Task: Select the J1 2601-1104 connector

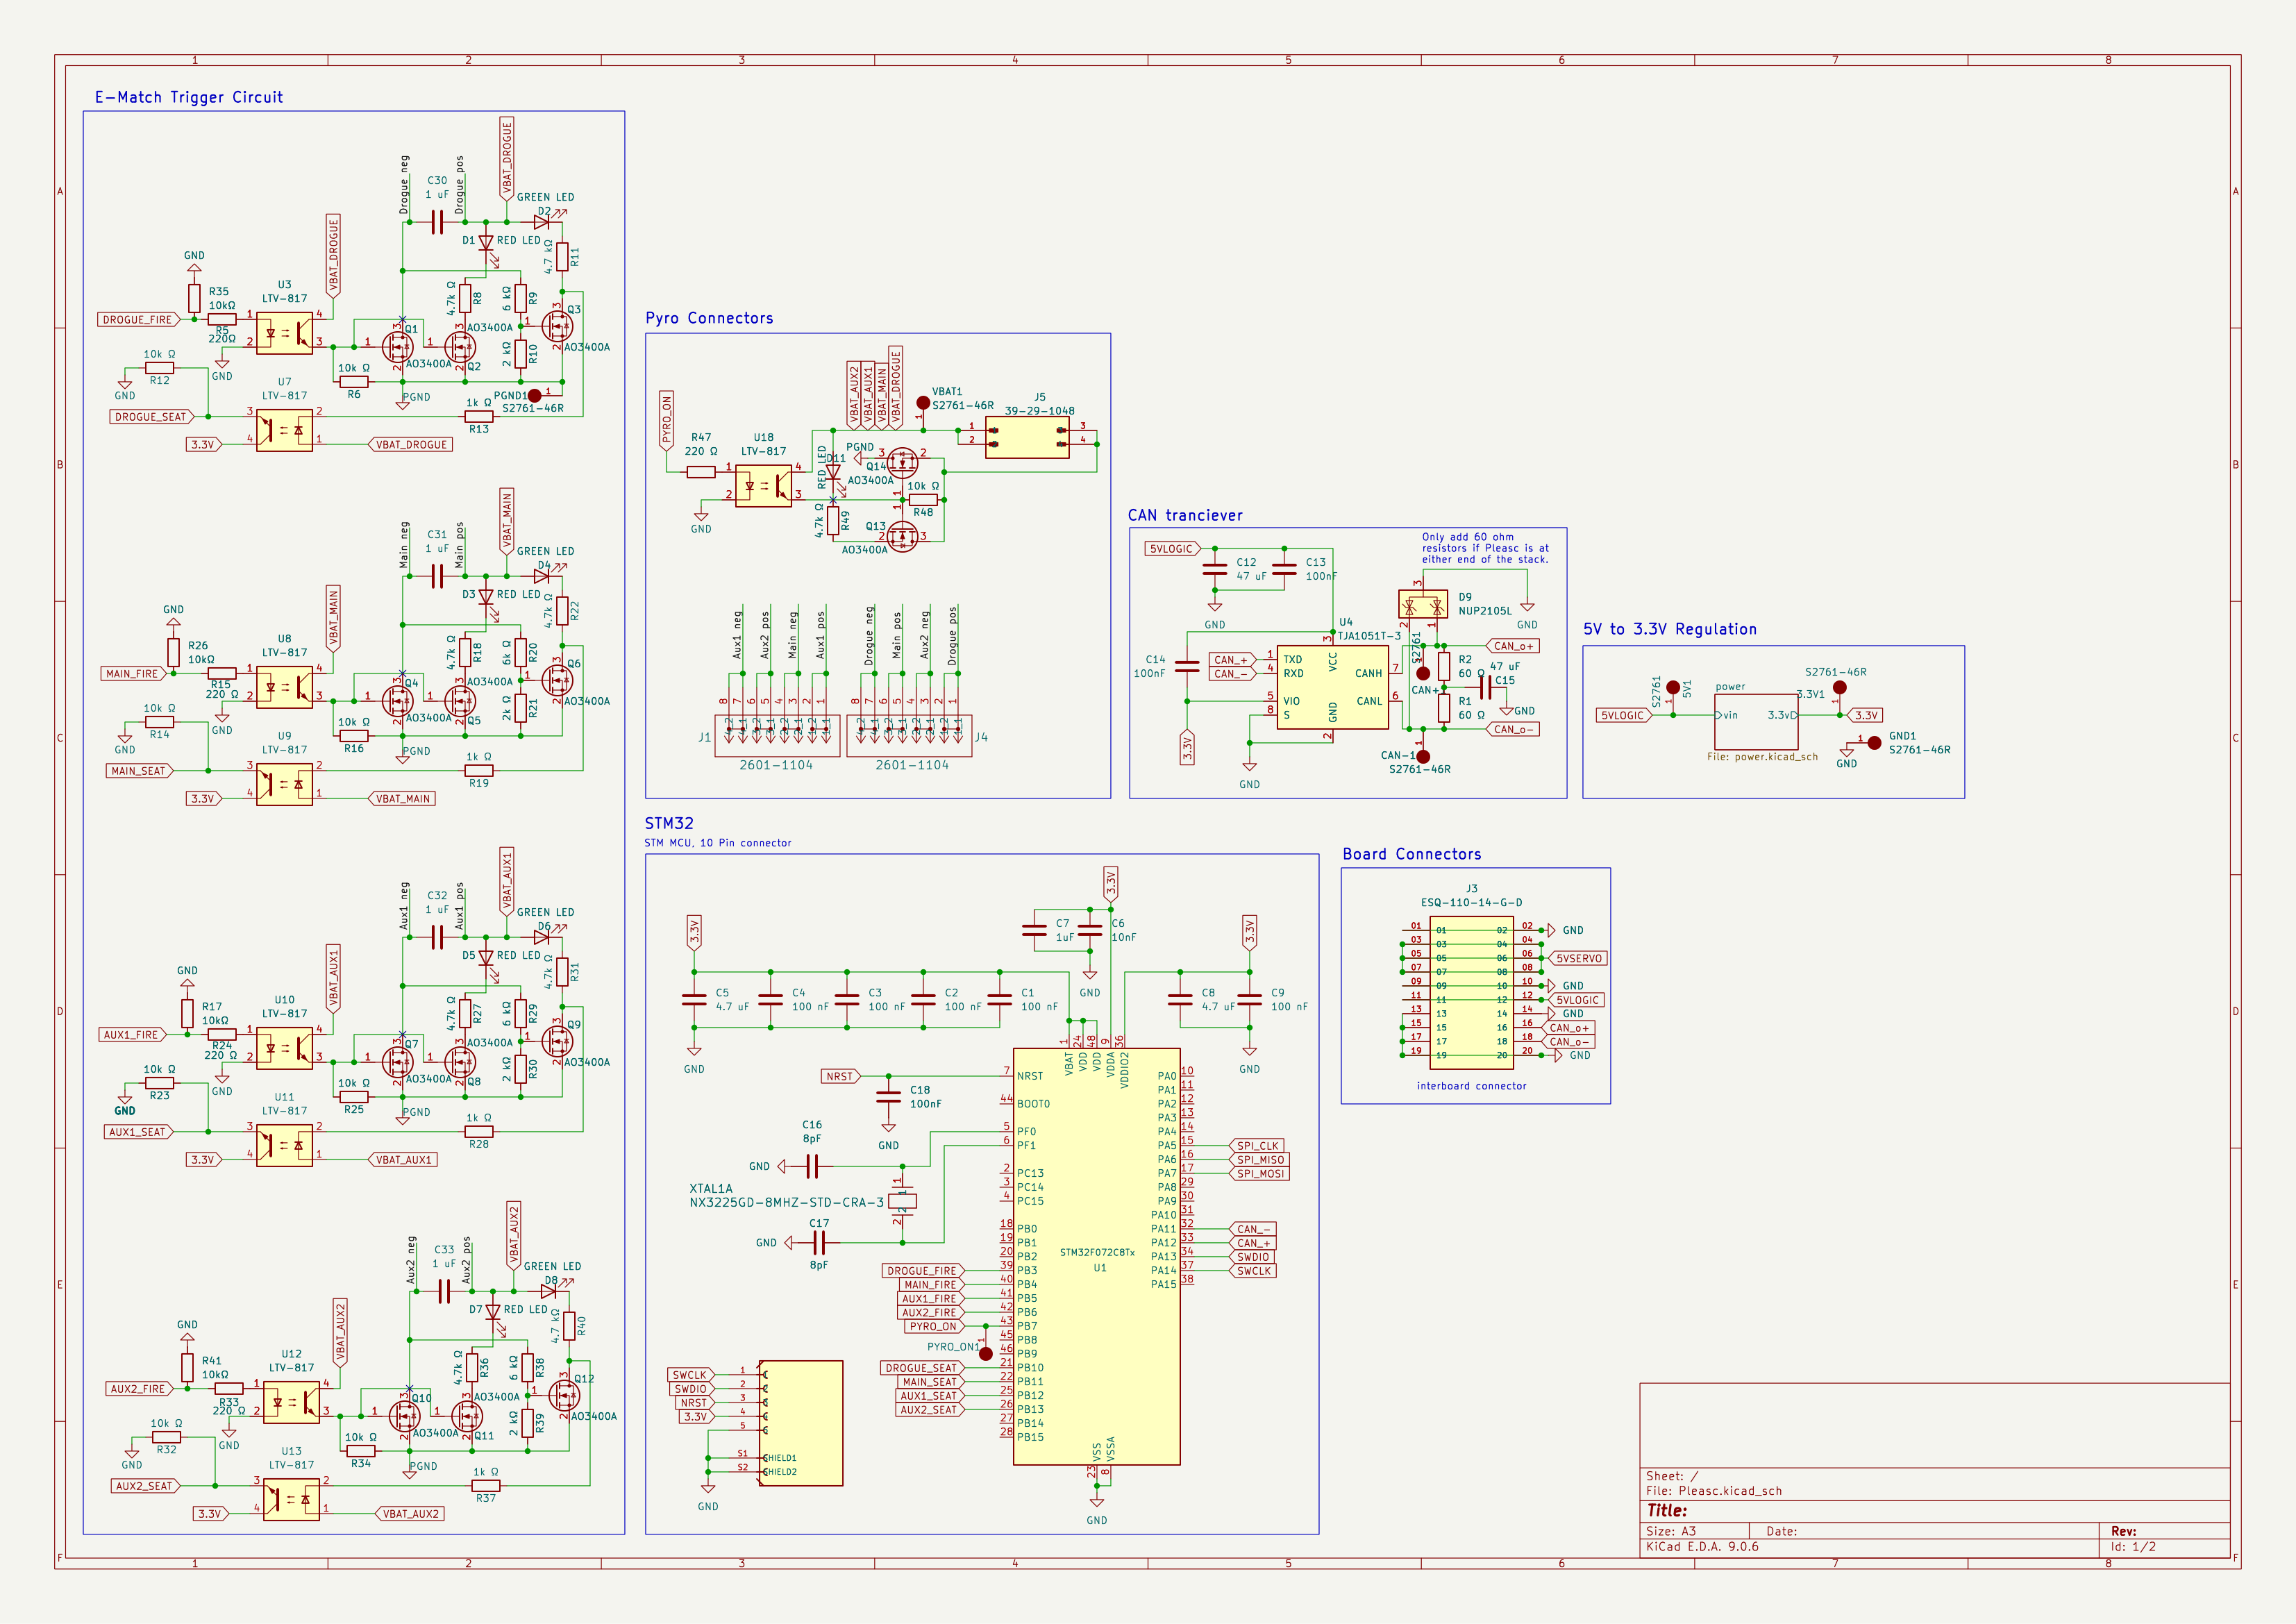Action: pyautogui.click(x=777, y=736)
